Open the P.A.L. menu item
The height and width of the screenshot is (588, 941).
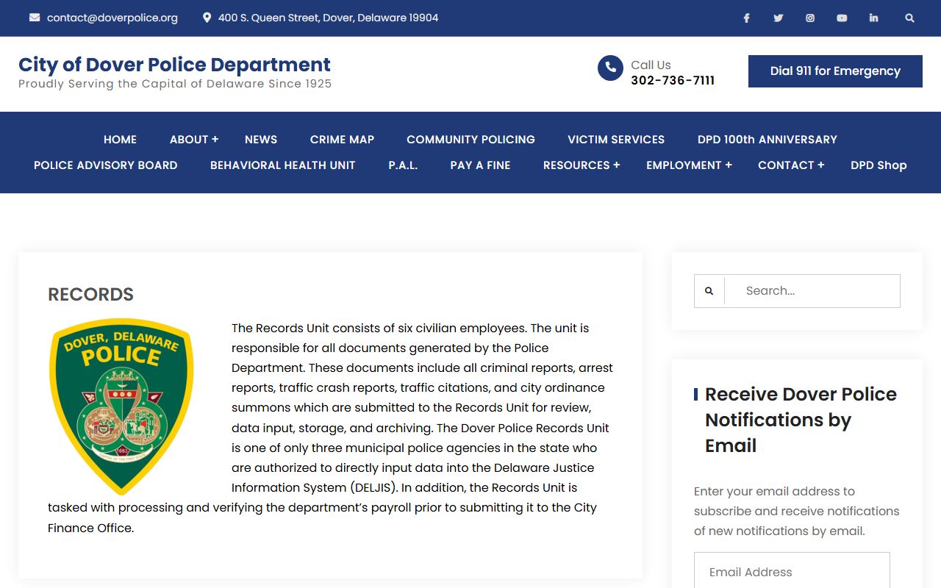click(x=403, y=165)
